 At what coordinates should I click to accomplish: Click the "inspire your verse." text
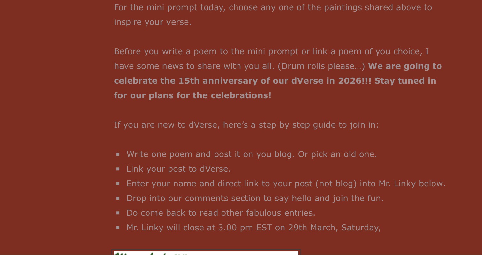(153, 22)
